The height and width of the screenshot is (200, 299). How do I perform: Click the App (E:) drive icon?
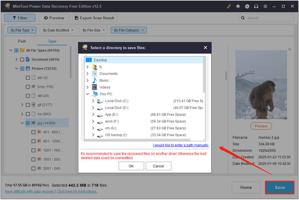100,115
